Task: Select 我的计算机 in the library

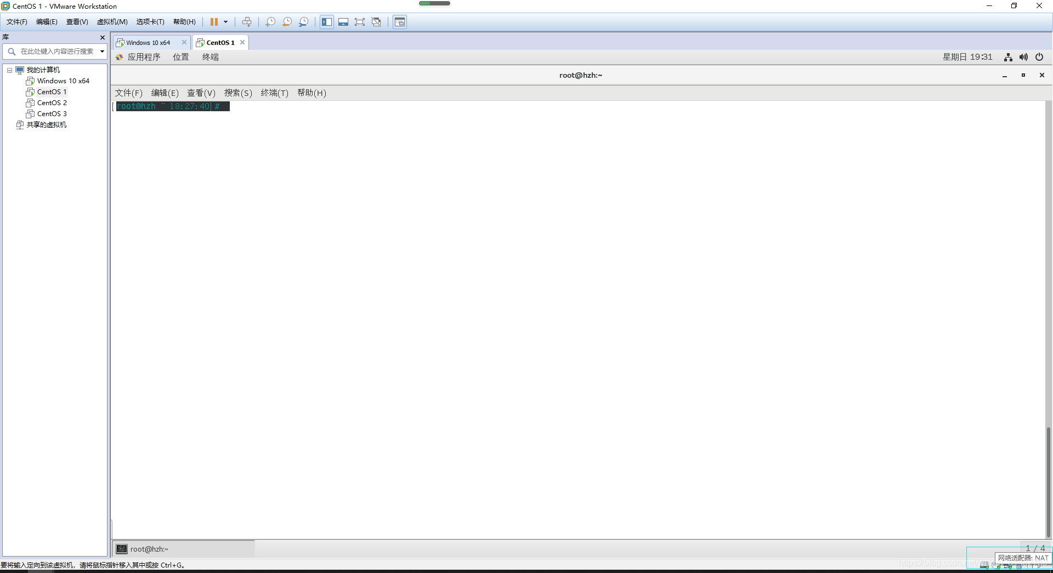Action: point(43,70)
